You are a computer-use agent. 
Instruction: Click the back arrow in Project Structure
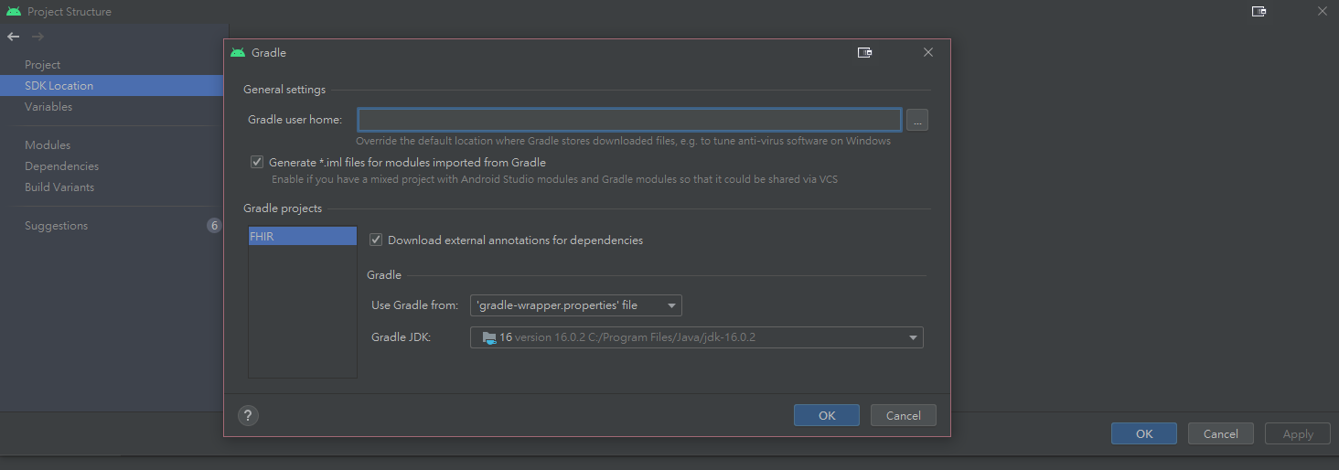[13, 37]
